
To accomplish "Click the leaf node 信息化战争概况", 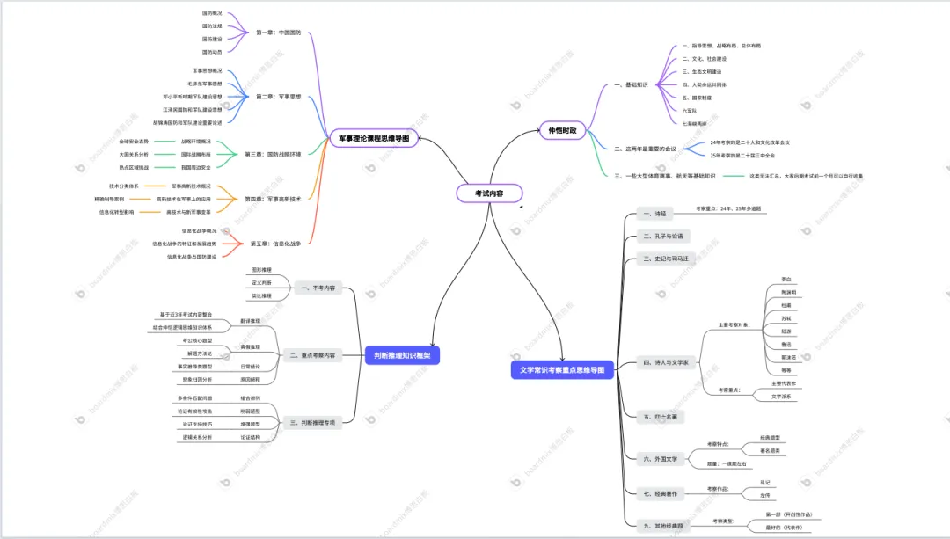I will tap(199, 230).
